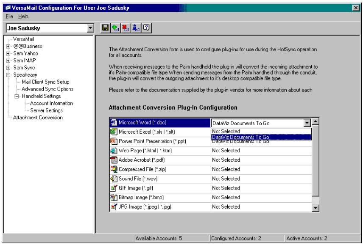Click the Adobe Acrobat file type icon
This screenshot has height=245, width=363.
pos(114,160)
